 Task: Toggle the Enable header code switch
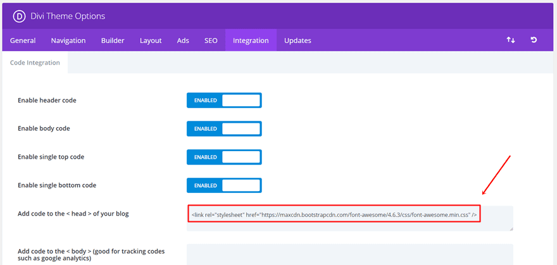click(x=224, y=101)
